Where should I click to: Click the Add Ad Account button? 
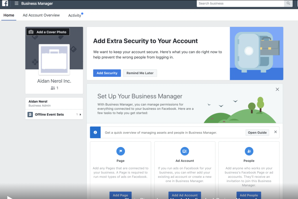click(x=185, y=195)
